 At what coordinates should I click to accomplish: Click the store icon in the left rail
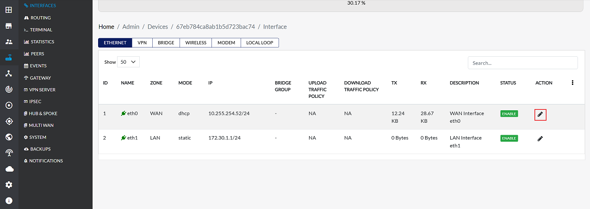(9, 26)
